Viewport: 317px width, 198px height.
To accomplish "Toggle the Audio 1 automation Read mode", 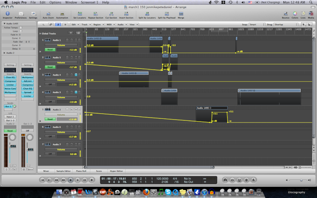I will tap(50, 50).
